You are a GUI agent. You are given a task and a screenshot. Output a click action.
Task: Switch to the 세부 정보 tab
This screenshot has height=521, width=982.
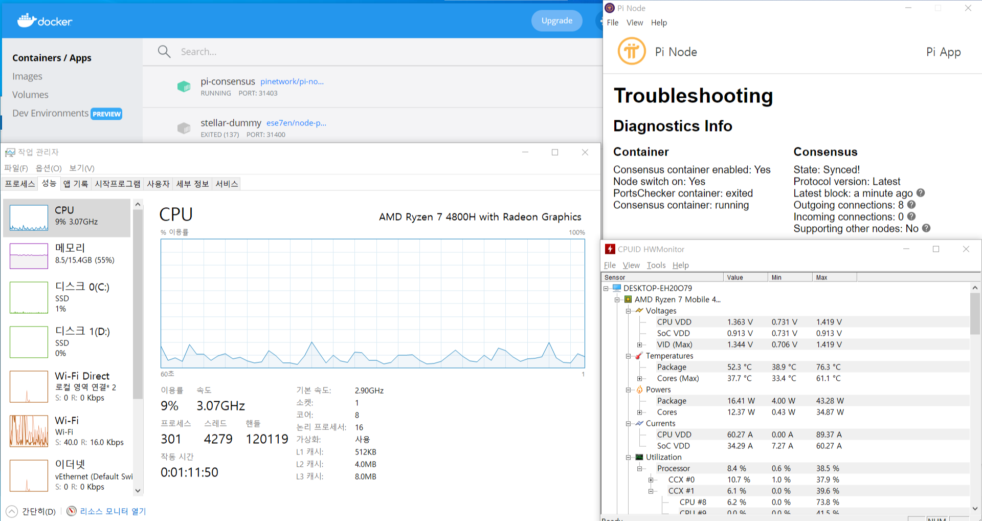(x=193, y=184)
